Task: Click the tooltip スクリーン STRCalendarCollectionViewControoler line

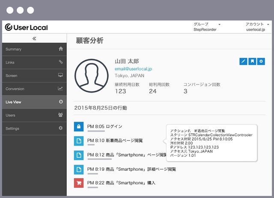Action: pos(211,135)
